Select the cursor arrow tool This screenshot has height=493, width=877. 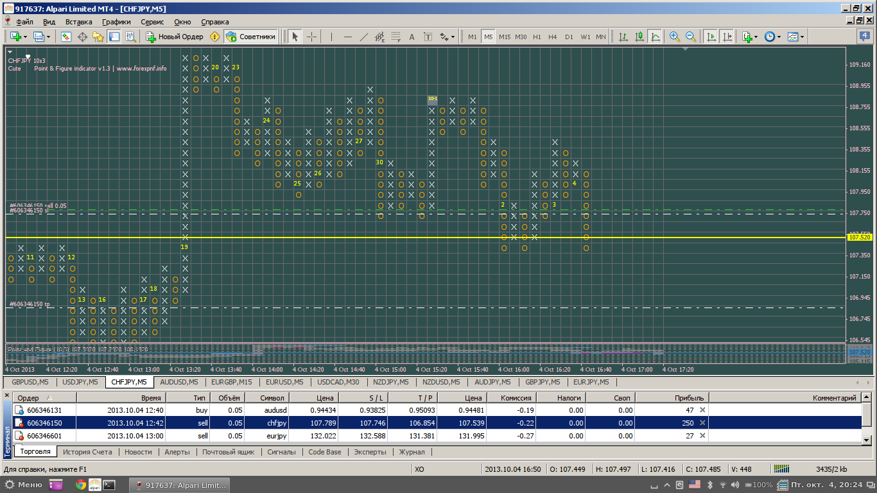point(295,37)
